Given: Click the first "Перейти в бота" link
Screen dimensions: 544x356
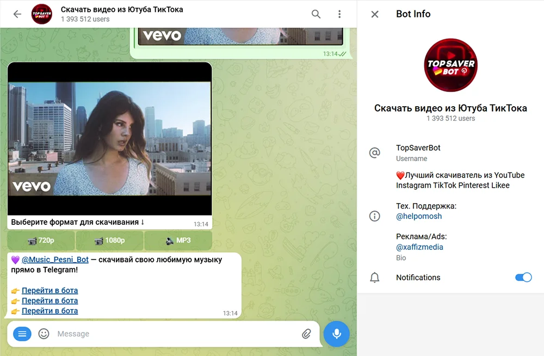Looking at the screenshot, I should (x=50, y=290).
